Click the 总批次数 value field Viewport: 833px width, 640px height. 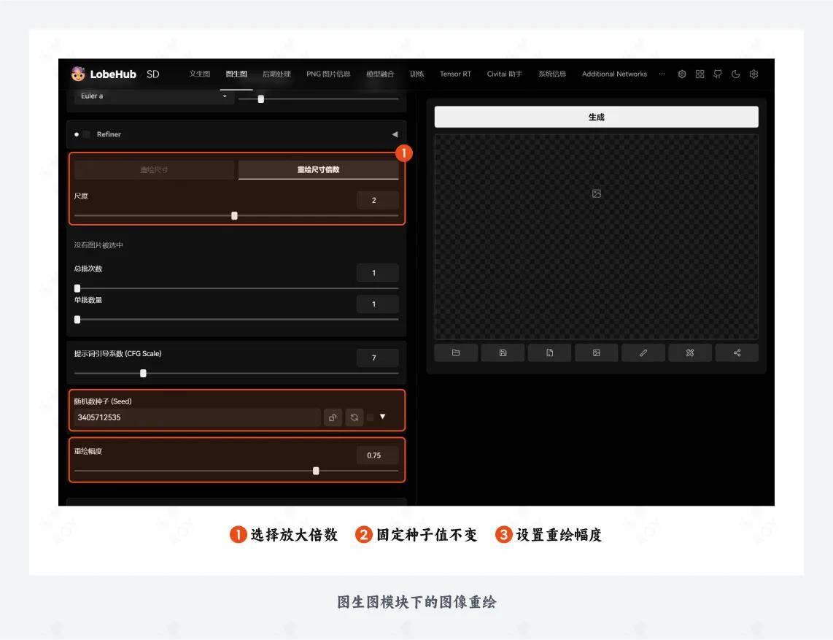378,273
